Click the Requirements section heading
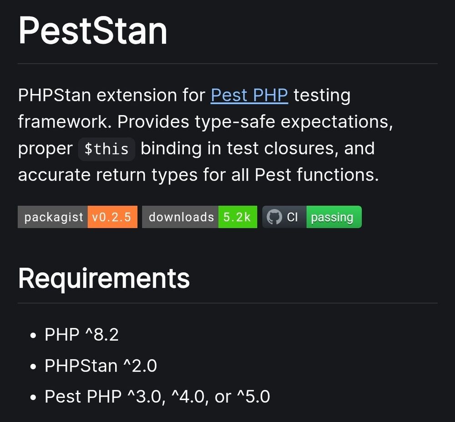This screenshot has height=422, width=455. [104, 278]
